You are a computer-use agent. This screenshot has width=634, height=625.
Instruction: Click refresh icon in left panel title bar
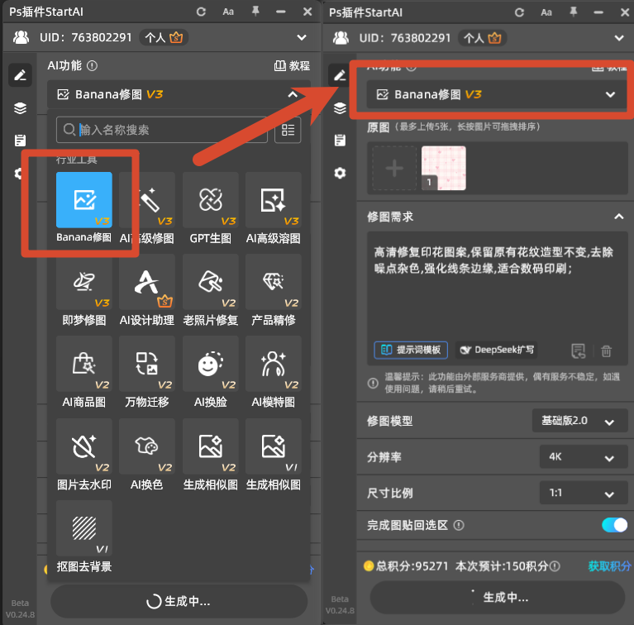pyautogui.click(x=201, y=12)
